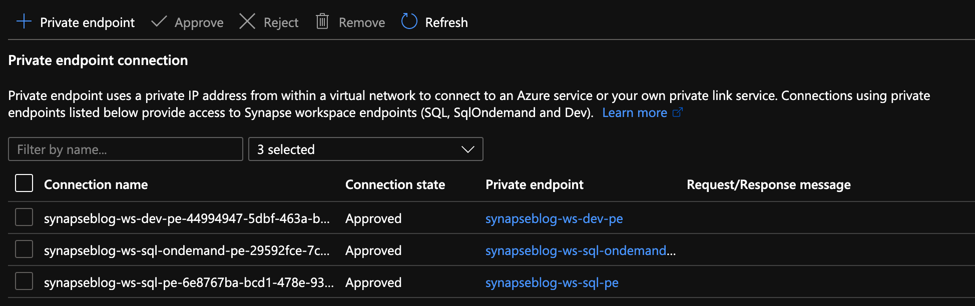
Task: Click the 'Refresh' toolbar label
Action: click(x=446, y=22)
